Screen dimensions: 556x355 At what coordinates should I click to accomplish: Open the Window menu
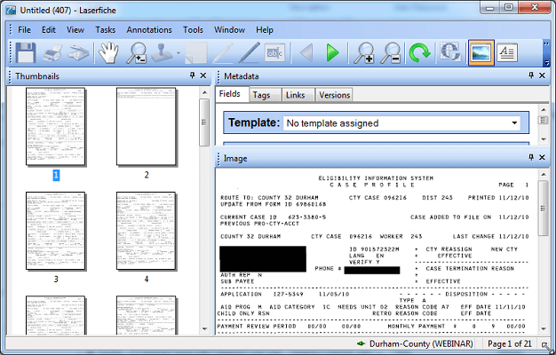229,30
